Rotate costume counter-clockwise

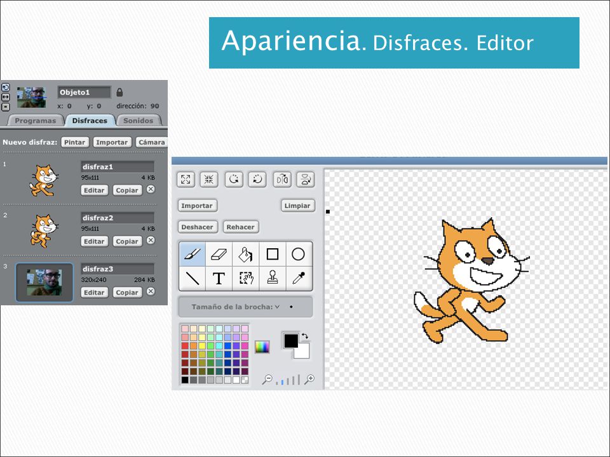pos(234,180)
